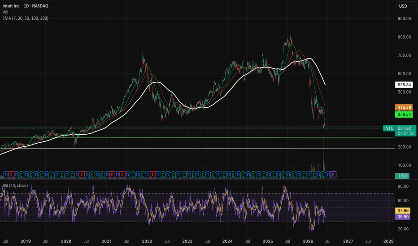Click the 2022 label on time axis

tap(147, 241)
